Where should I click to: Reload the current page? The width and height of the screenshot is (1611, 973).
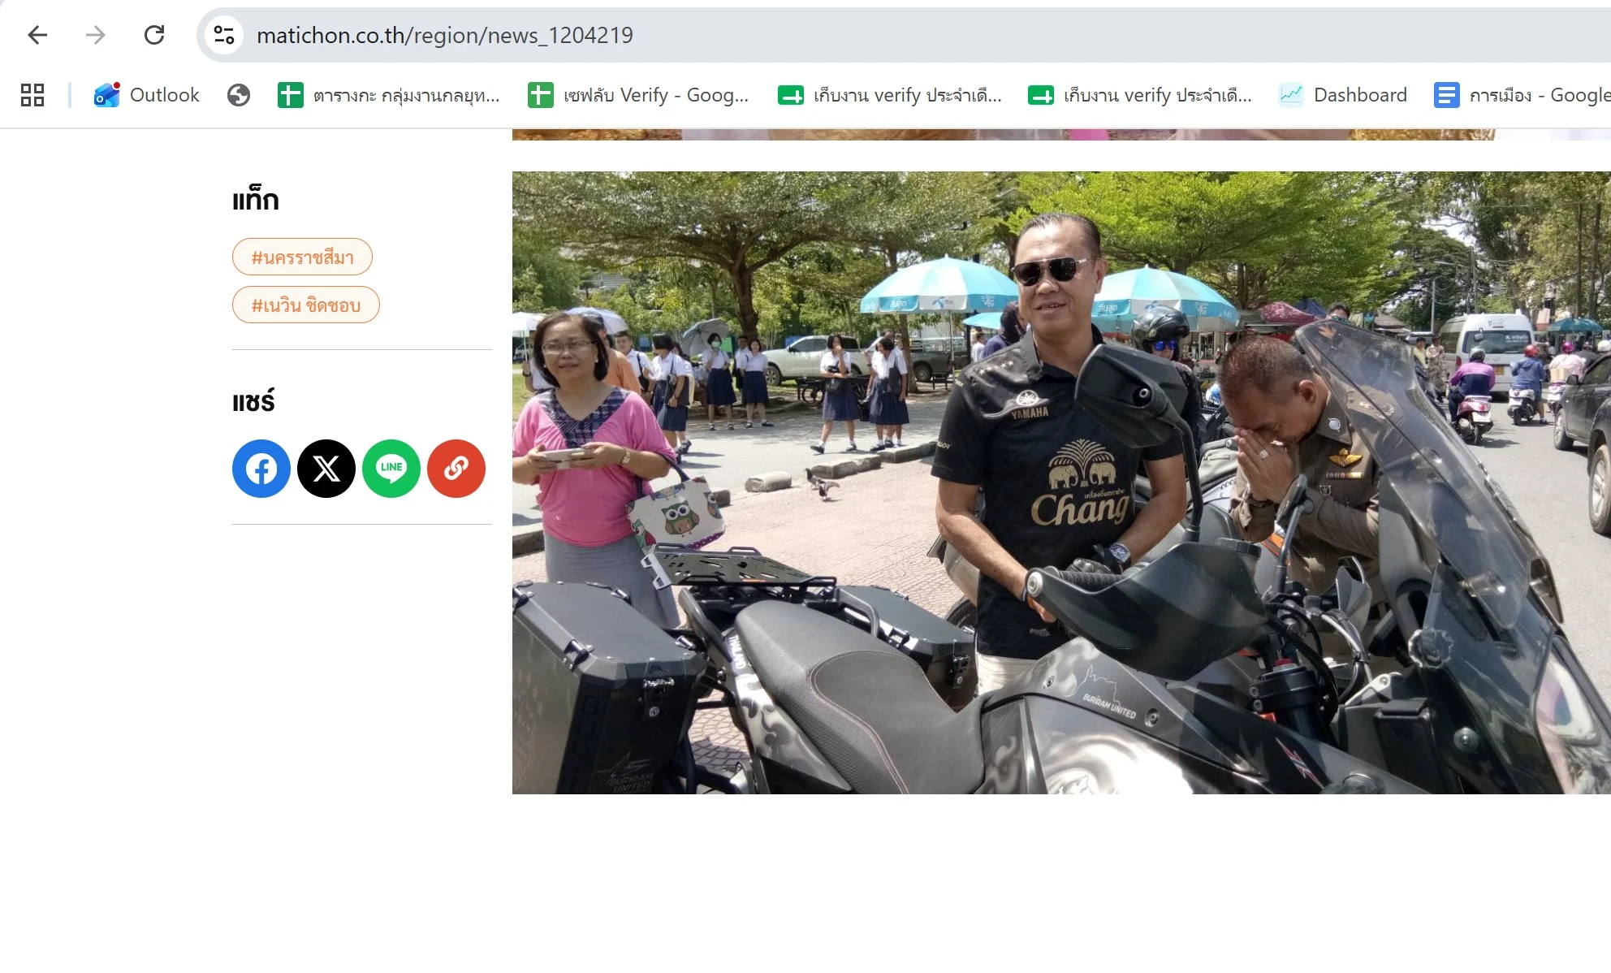154,35
